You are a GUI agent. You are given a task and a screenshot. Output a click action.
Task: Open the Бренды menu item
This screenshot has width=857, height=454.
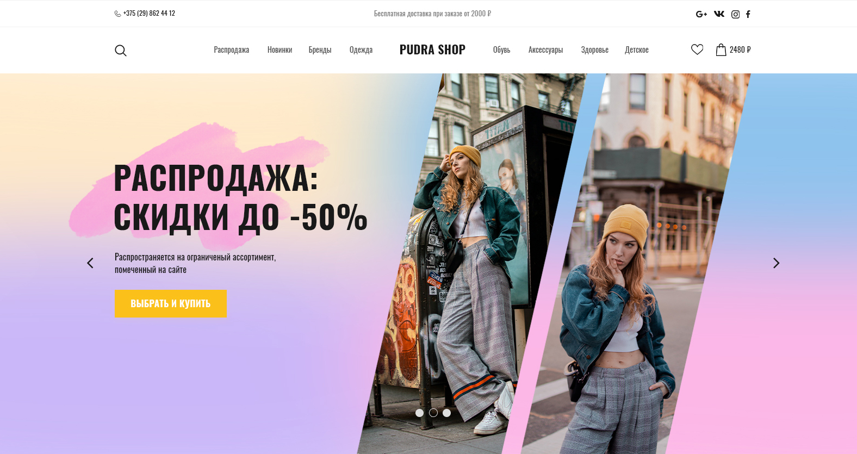pyautogui.click(x=320, y=49)
